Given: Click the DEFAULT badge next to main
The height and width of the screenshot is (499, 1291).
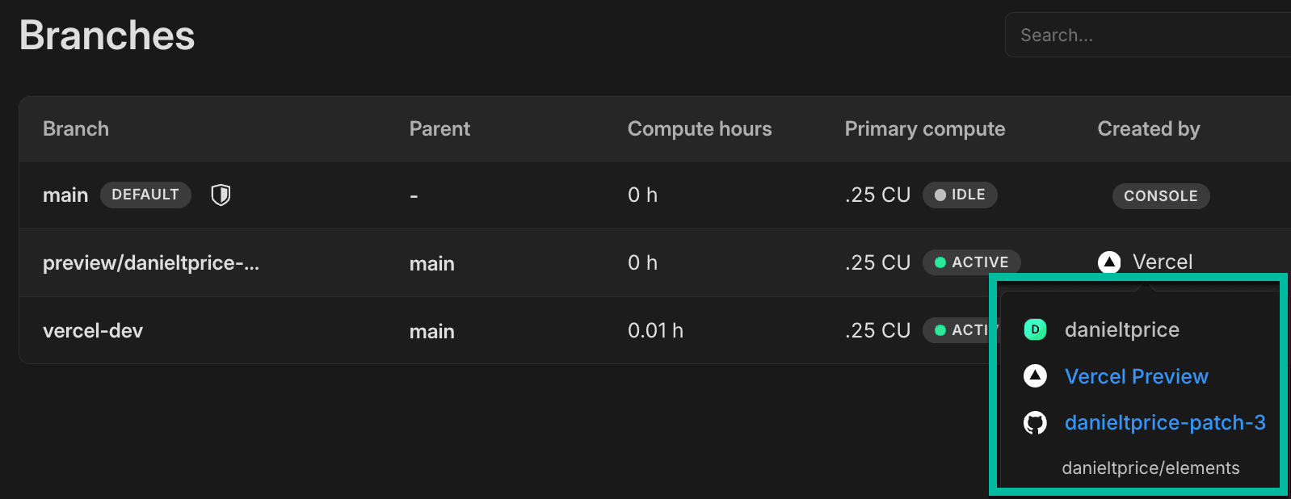Looking at the screenshot, I should pos(145,195).
